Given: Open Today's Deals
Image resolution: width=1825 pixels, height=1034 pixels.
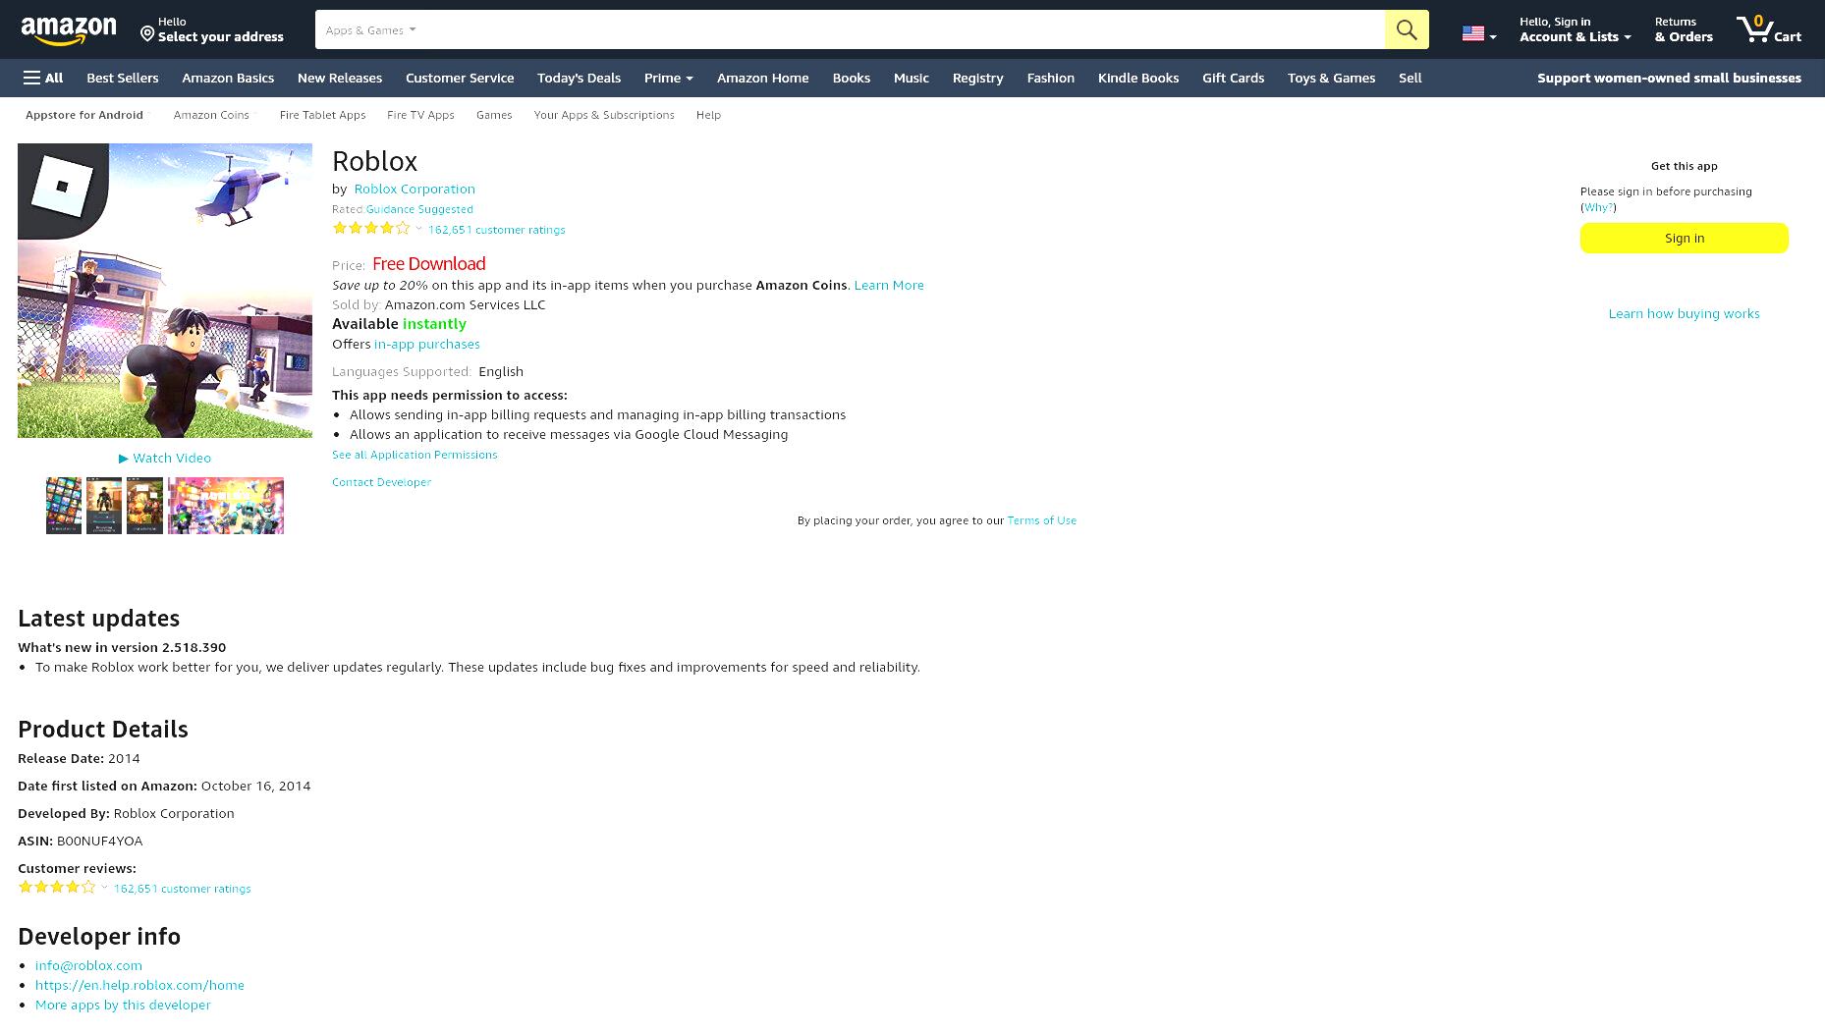Looking at the screenshot, I should (579, 78).
